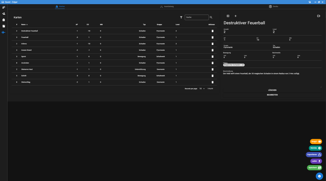Sort by the Level column header

177,25
